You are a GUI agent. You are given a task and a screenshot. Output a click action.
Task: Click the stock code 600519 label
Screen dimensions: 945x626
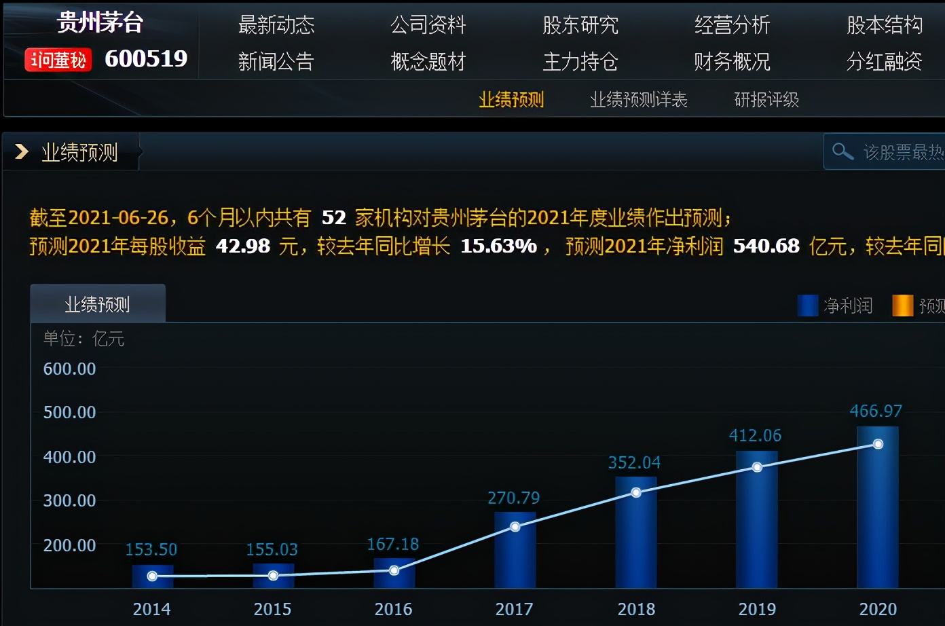[146, 59]
